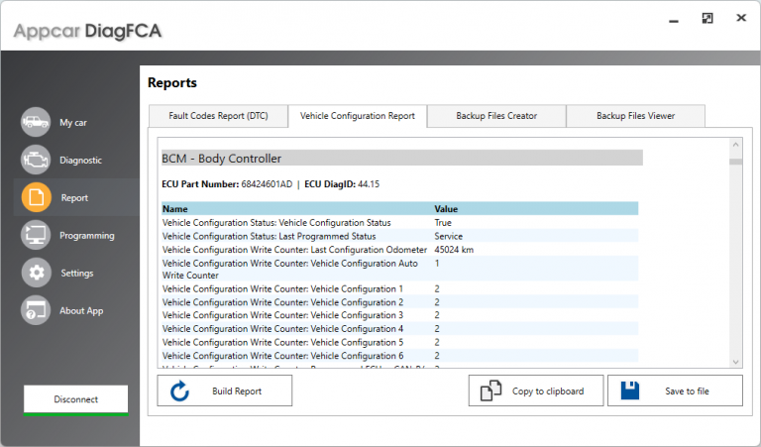The image size is (761, 447).
Task: Open the About App icon
Action: coord(36,311)
